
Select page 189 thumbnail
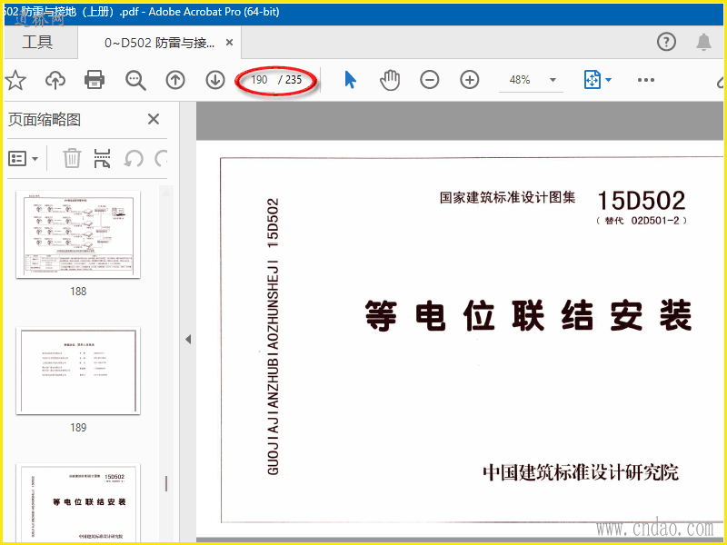[78, 371]
